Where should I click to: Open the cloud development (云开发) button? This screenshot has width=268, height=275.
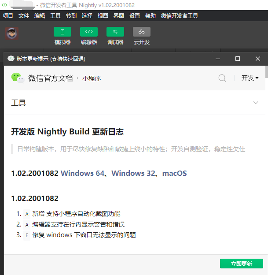pos(142,32)
